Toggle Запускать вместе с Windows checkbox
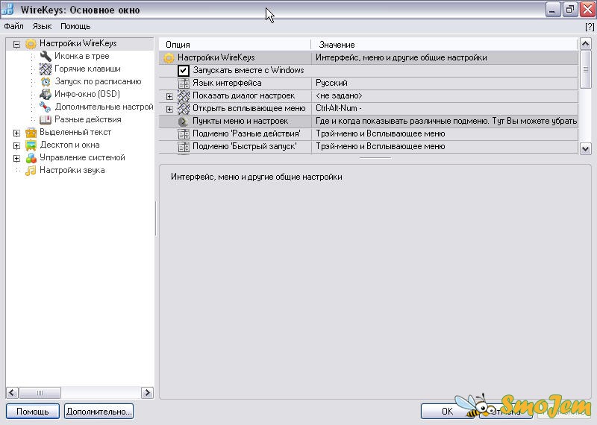Viewport: 597px width, 425px height. (183, 70)
